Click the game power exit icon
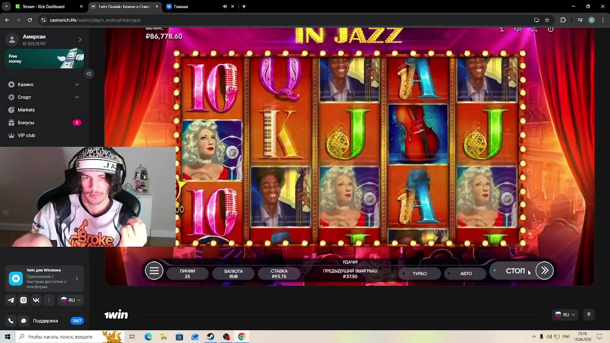The image size is (610, 343). (x=550, y=30)
